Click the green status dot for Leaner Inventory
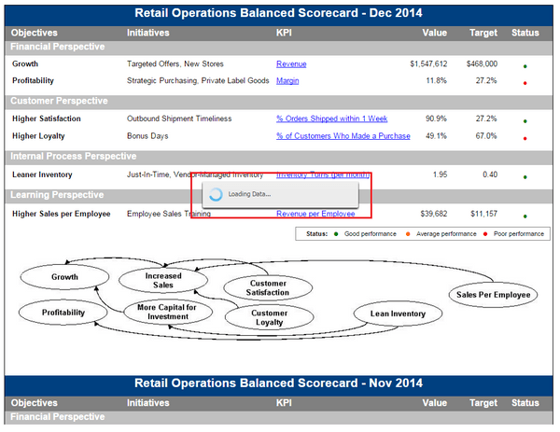560x432 pixels. (525, 177)
